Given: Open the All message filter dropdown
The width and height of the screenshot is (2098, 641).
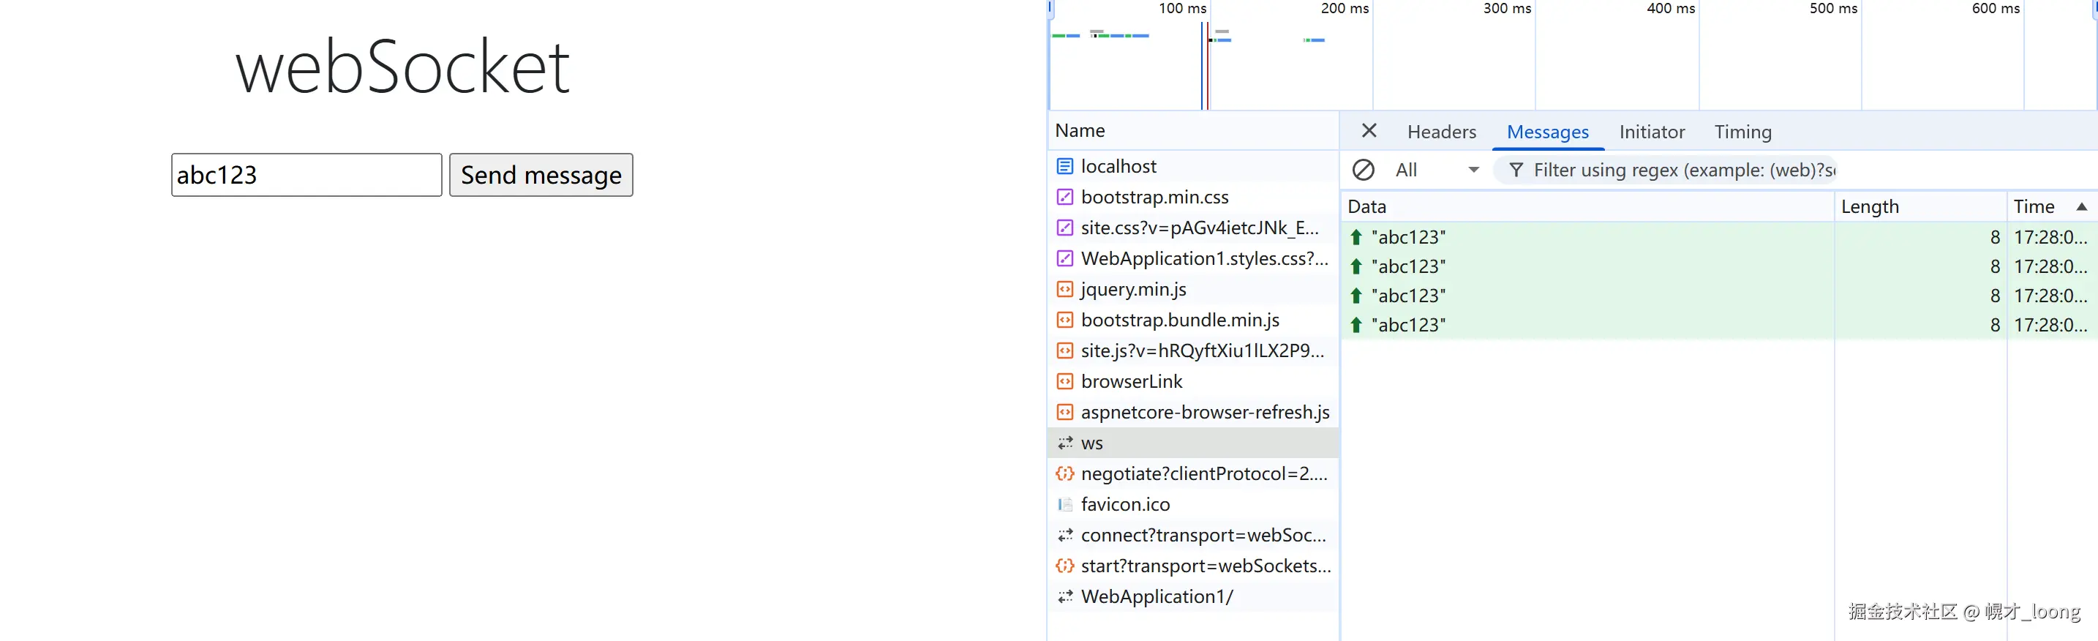Looking at the screenshot, I should pos(1437,170).
